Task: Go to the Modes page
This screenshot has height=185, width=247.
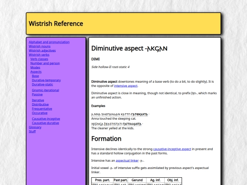Action: (35, 68)
